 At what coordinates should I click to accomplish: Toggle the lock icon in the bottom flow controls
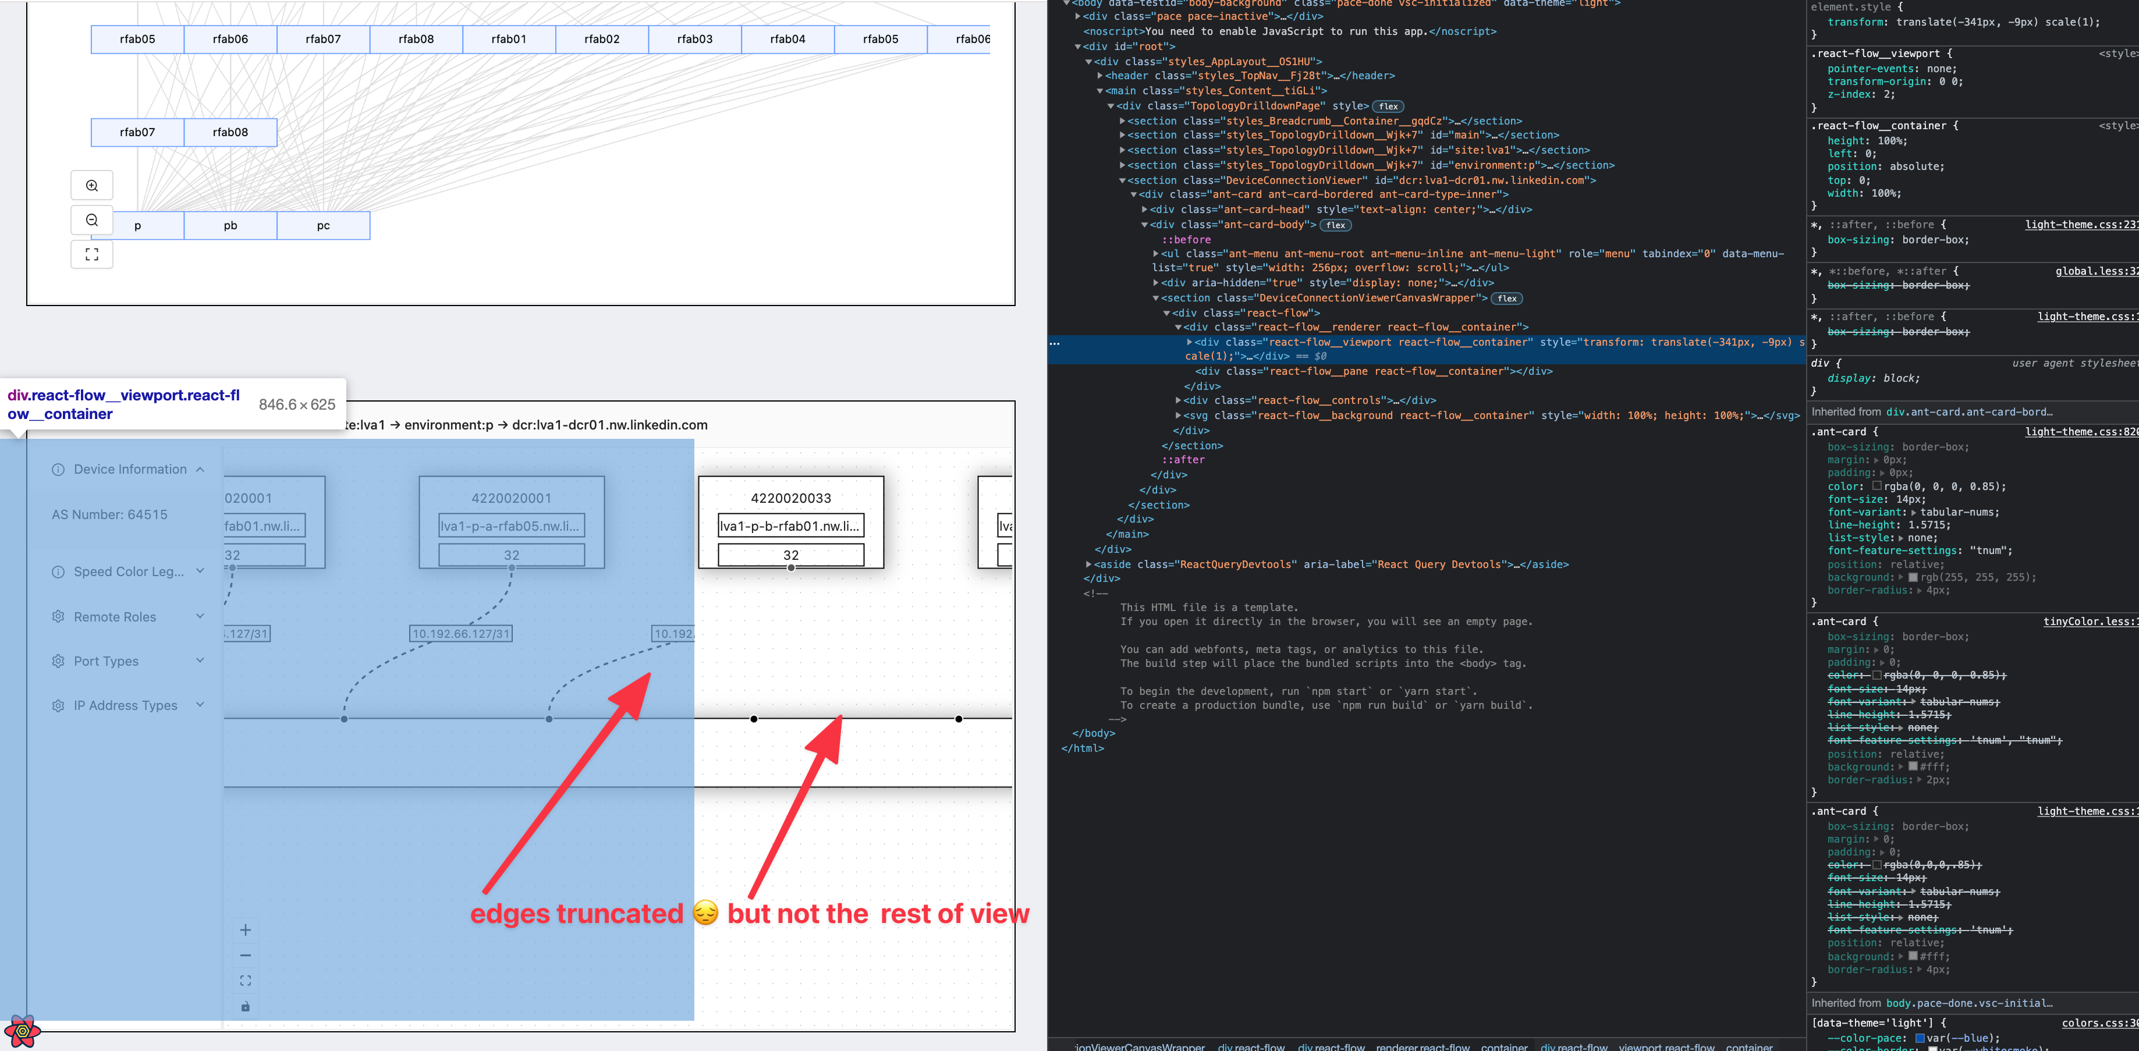245,1006
